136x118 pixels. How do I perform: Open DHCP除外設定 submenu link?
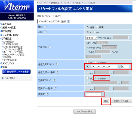click(11, 44)
